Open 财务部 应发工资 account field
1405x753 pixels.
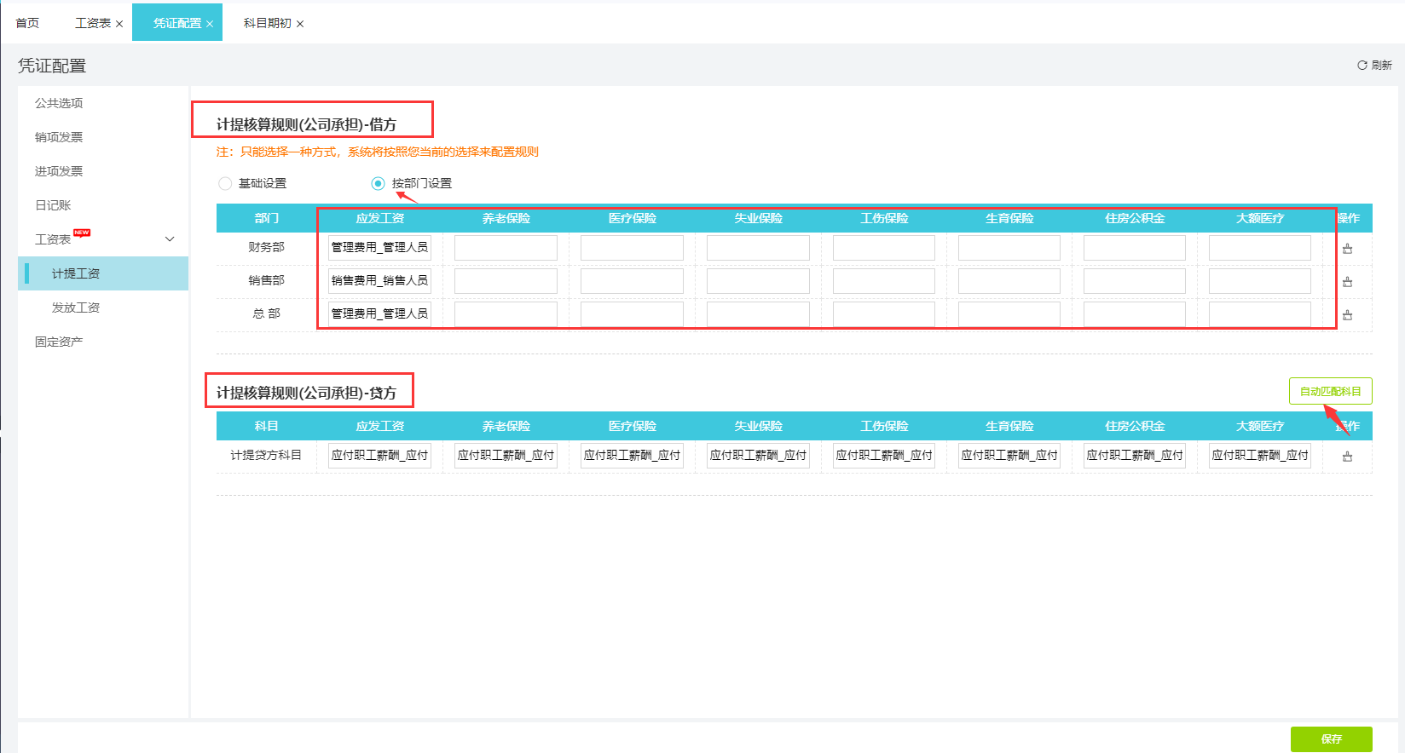[x=379, y=248]
